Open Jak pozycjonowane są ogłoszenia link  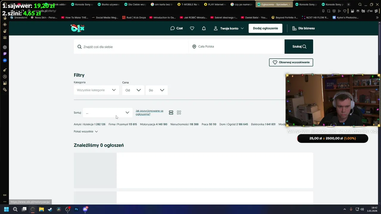tap(149, 113)
